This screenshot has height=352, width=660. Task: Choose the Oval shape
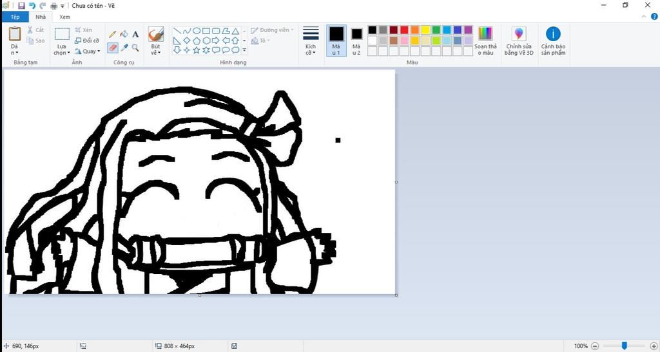pyautogui.click(x=197, y=31)
